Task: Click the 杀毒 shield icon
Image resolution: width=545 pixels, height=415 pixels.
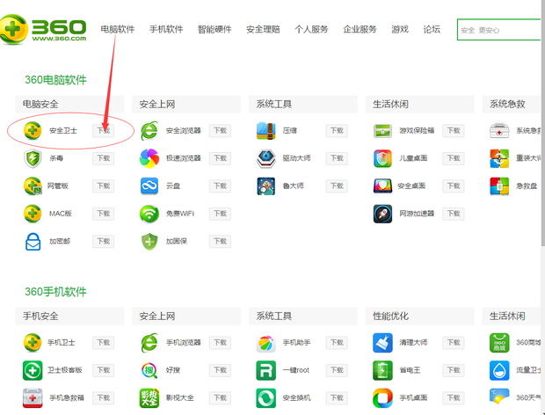Action: (x=33, y=158)
